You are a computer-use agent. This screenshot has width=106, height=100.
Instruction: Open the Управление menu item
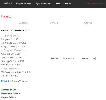point(24,3)
